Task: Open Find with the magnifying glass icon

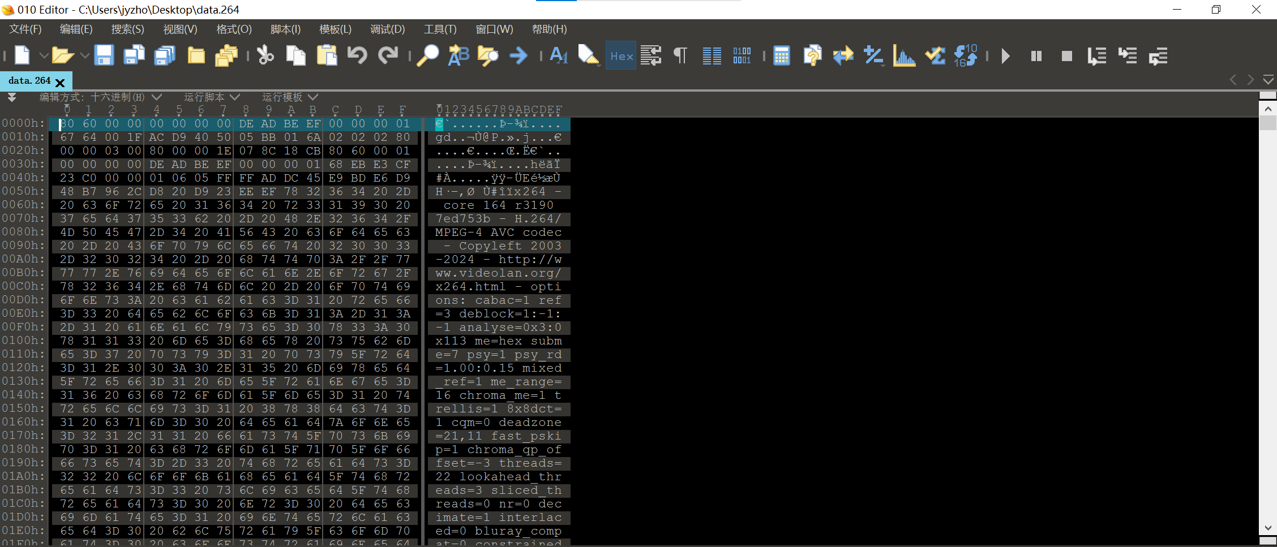Action: [428, 55]
